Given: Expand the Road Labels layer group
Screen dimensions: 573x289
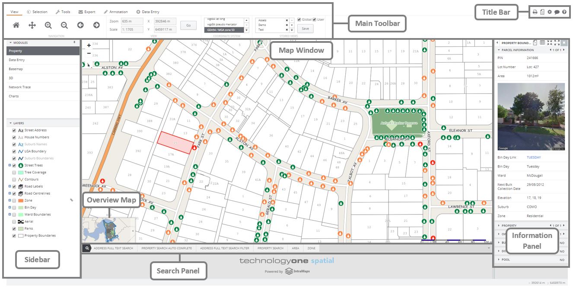Looking at the screenshot, I should (x=10, y=186).
